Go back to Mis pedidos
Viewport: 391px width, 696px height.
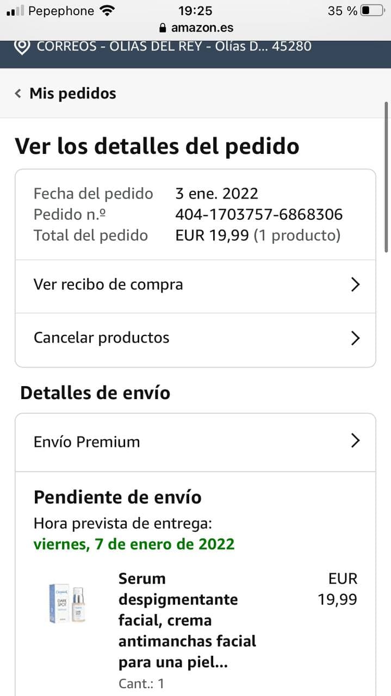tap(72, 94)
